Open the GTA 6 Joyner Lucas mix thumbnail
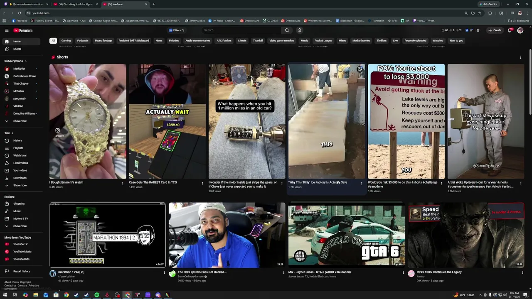Viewport: 532px width, 299px height. (346, 235)
